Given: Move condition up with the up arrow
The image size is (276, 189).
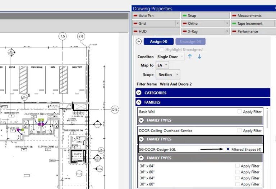Looking at the screenshot, I should coord(190,57).
